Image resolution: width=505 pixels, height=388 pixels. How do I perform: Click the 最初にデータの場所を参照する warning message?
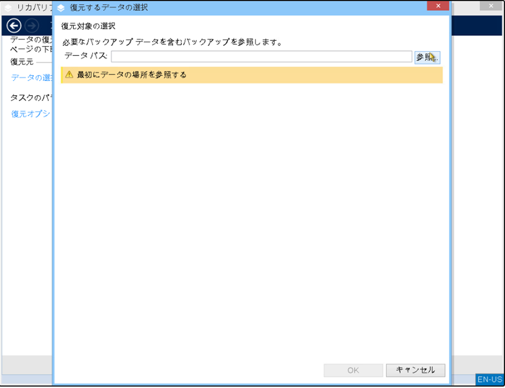(x=132, y=75)
